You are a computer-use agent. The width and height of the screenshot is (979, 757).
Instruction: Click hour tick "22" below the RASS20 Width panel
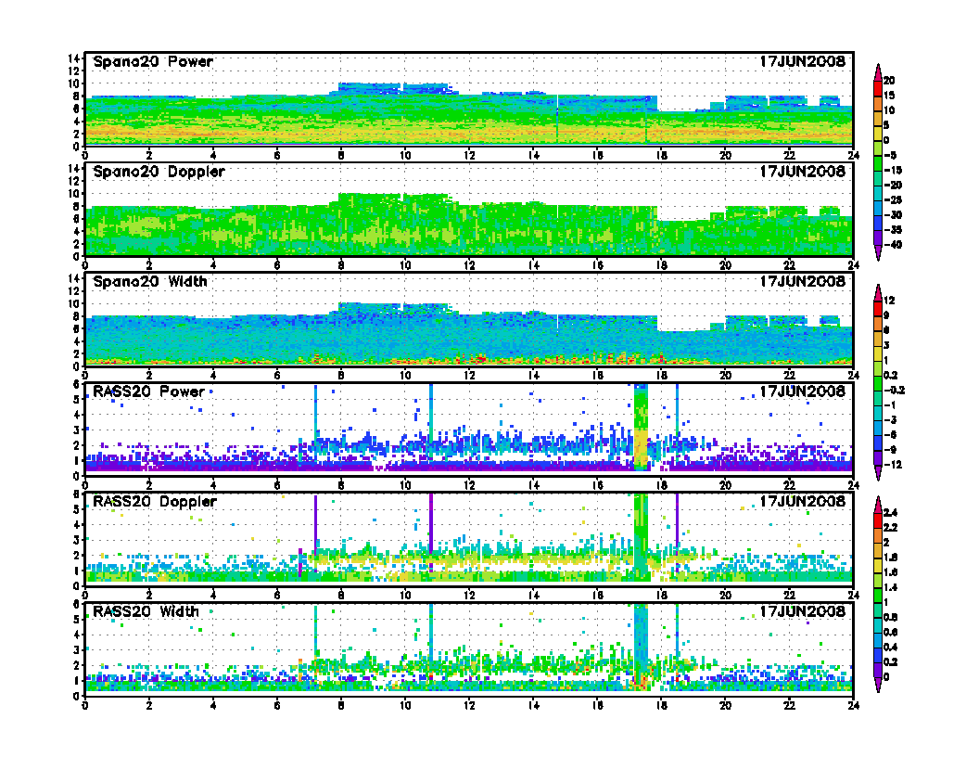click(789, 705)
